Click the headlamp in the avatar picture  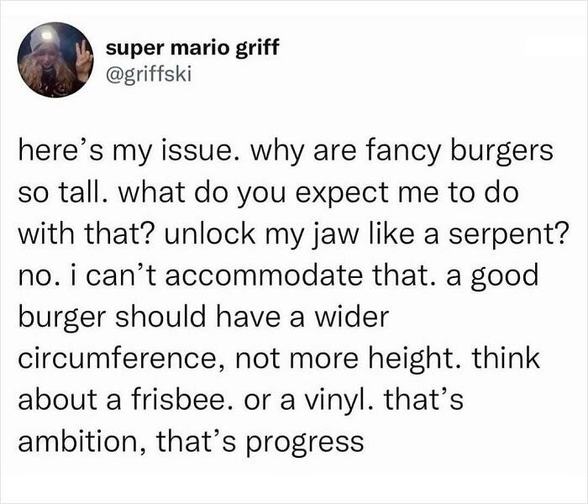(44, 37)
